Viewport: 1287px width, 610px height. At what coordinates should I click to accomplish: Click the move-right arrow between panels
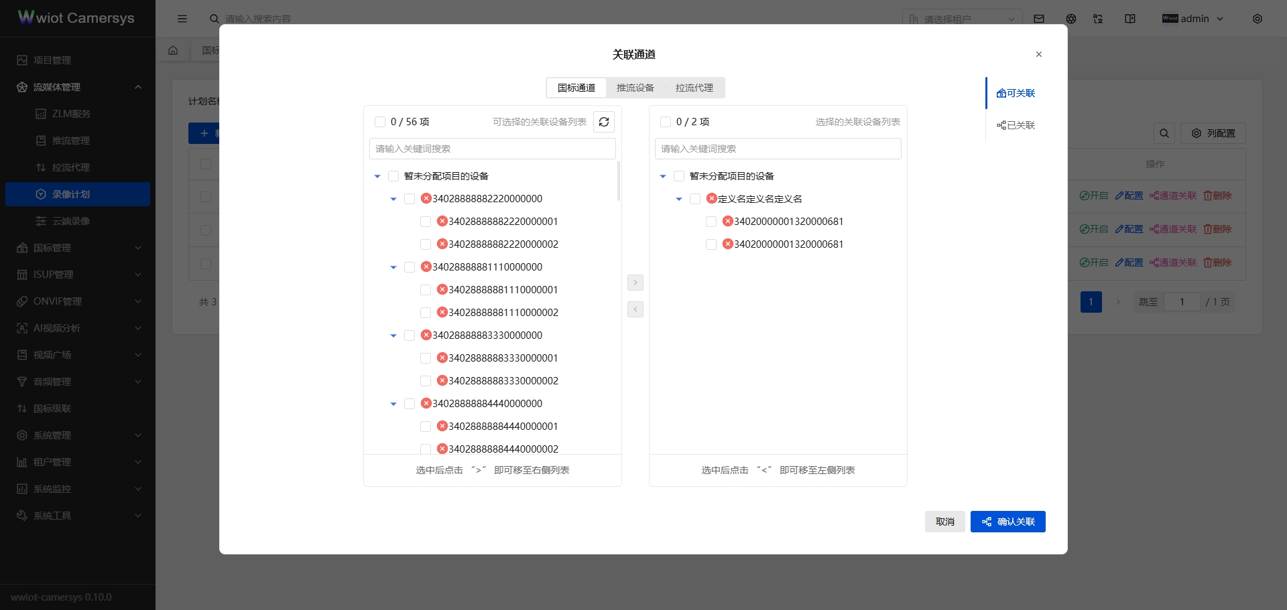click(635, 283)
